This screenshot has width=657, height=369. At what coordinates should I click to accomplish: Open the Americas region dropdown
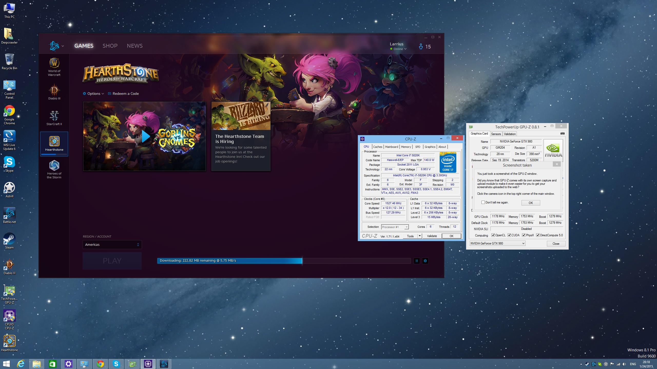pos(112,245)
